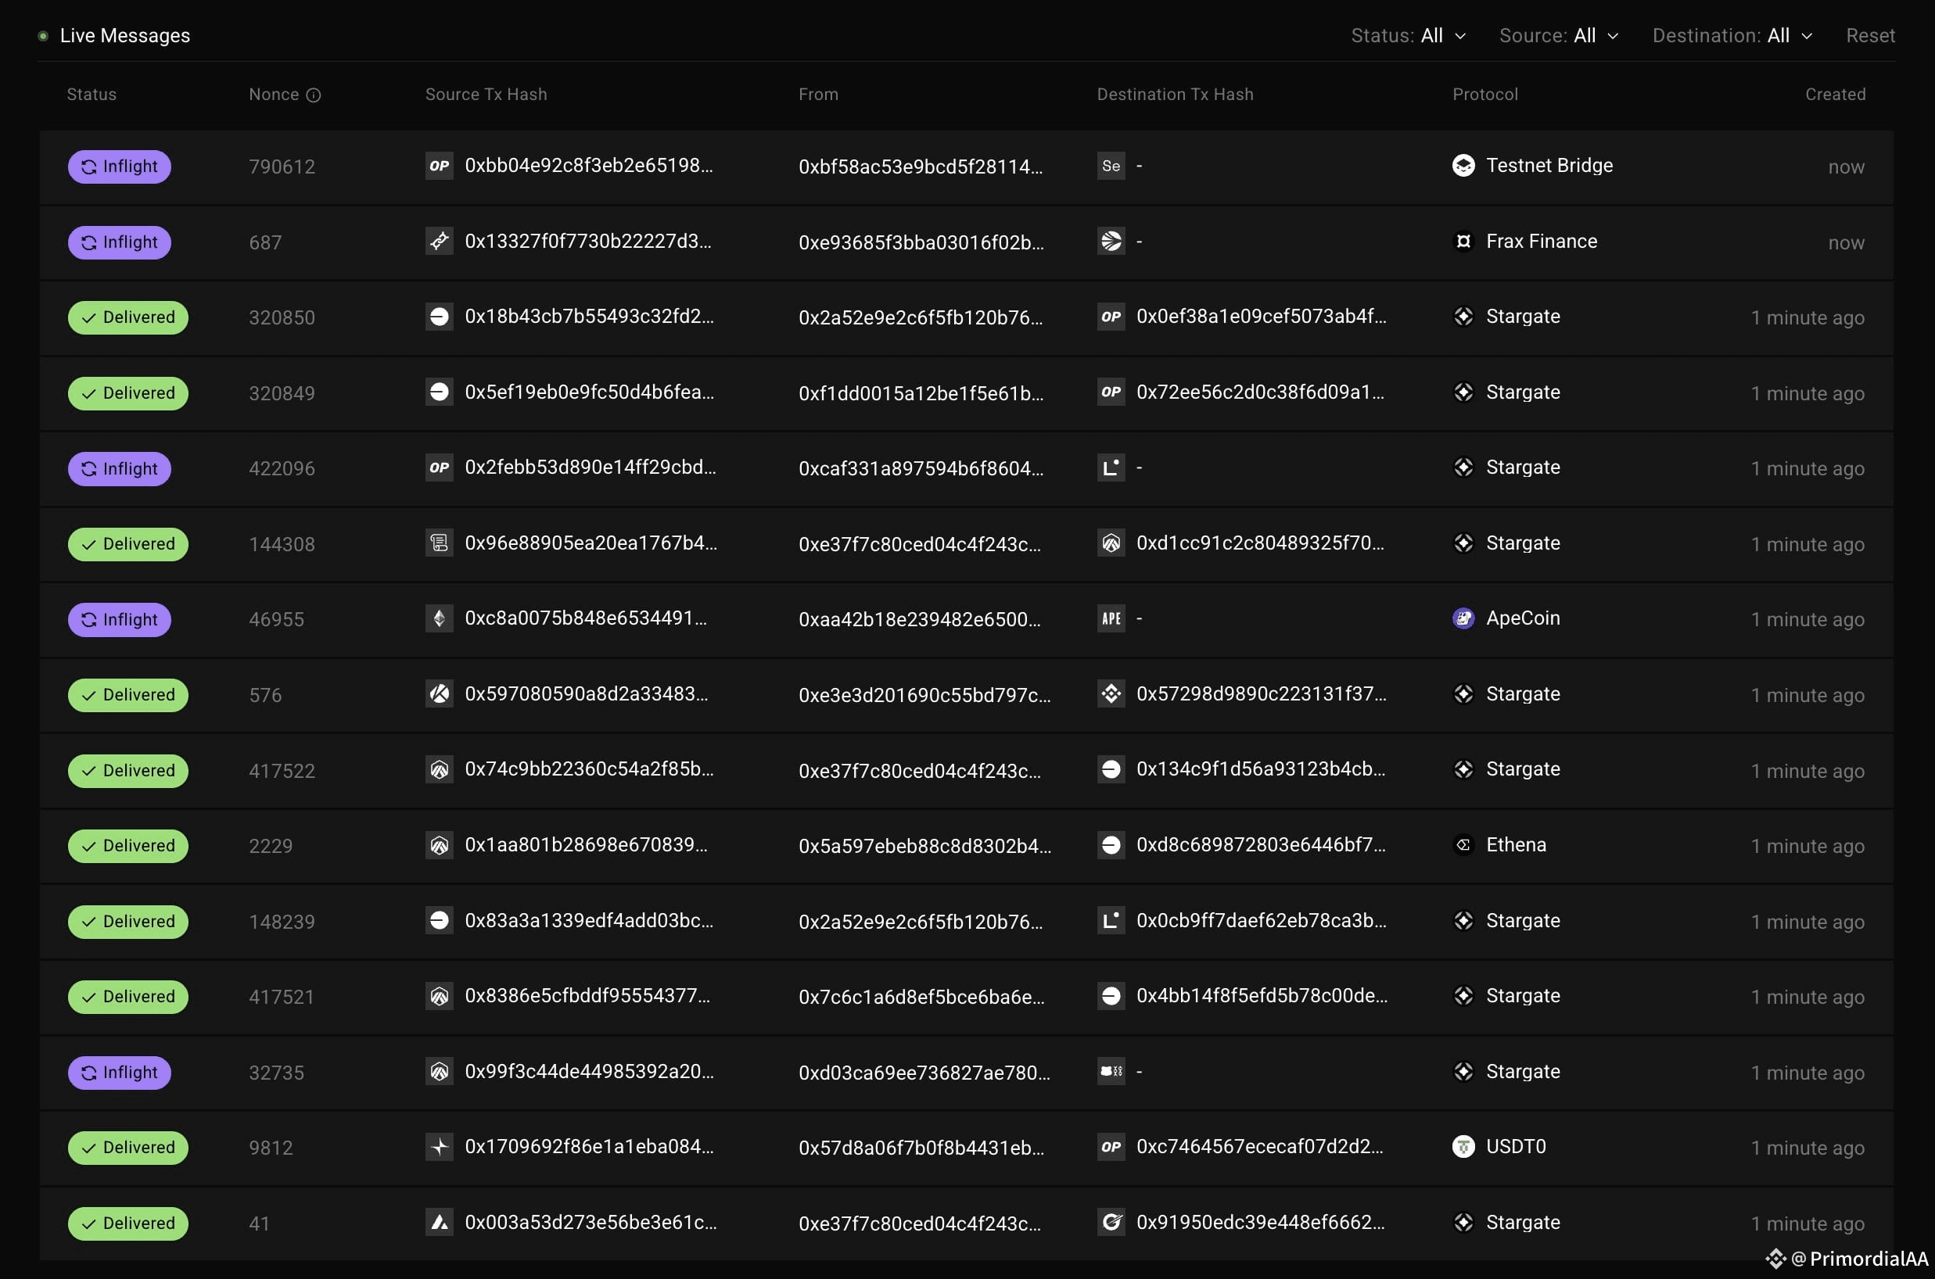Click the Ethena protocol name
The width and height of the screenshot is (1935, 1279).
pos(1516,845)
